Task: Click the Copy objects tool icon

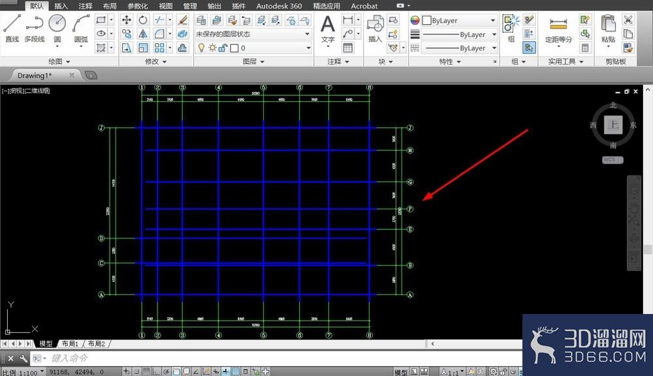Action: point(127,34)
